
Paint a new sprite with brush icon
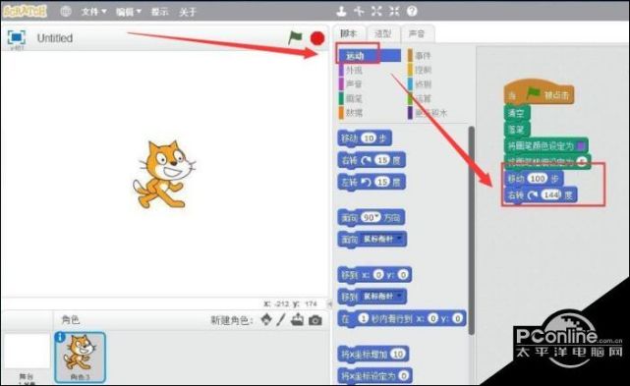click(281, 320)
